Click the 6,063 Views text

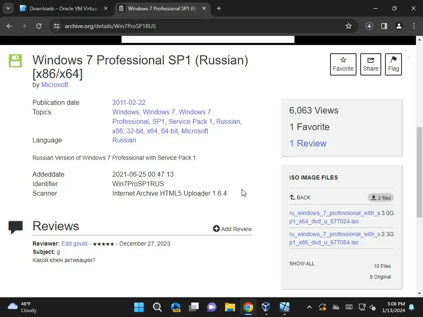pos(314,110)
